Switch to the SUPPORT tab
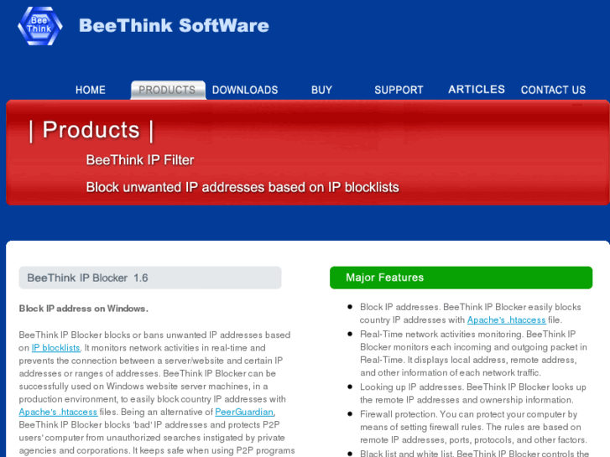Image resolution: width=610 pixels, height=457 pixels. [399, 90]
